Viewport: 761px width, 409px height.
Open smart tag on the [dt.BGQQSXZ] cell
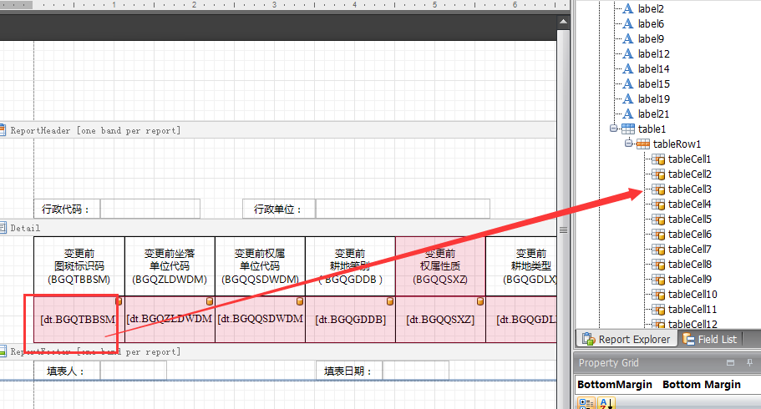[x=480, y=301]
